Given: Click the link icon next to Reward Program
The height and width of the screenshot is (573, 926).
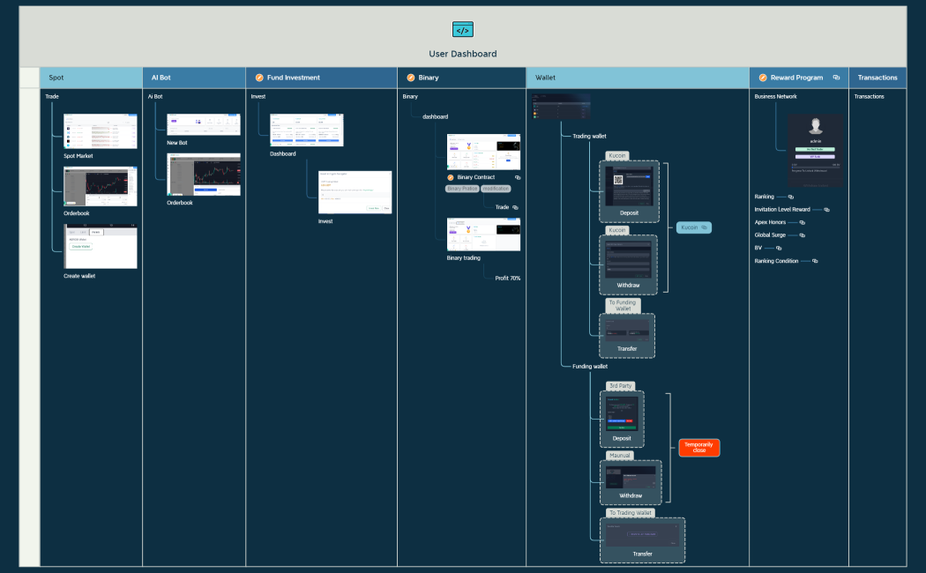Looking at the screenshot, I should click(x=836, y=78).
